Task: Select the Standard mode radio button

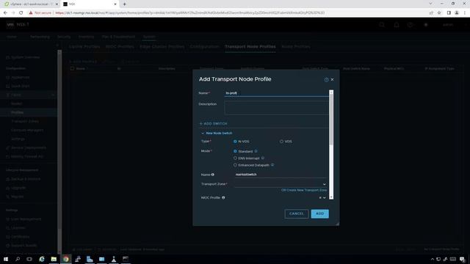Action: coord(235,151)
